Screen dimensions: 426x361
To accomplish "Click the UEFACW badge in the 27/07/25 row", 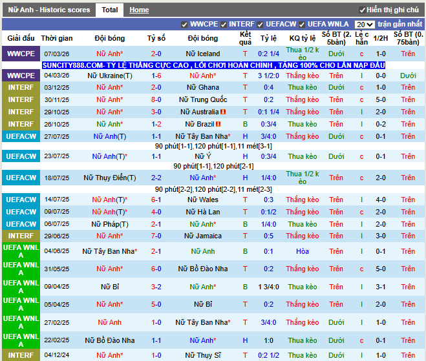I will (x=21, y=136).
